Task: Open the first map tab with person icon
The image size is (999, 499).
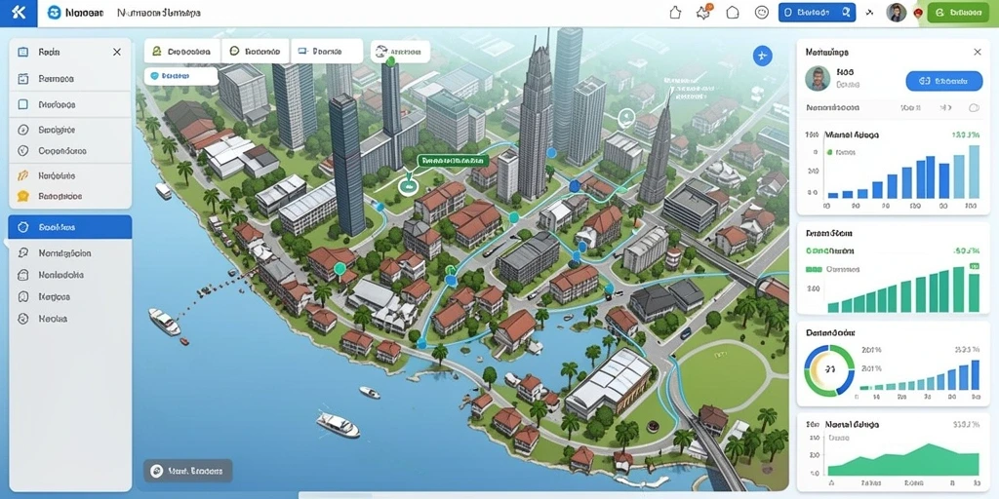Action: coord(181,51)
